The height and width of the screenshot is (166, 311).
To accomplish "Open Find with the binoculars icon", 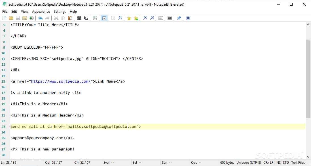I will [x=79, y=18].
